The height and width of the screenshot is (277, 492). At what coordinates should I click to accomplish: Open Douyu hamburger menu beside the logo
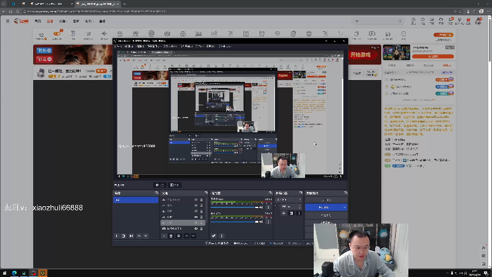[7, 21]
